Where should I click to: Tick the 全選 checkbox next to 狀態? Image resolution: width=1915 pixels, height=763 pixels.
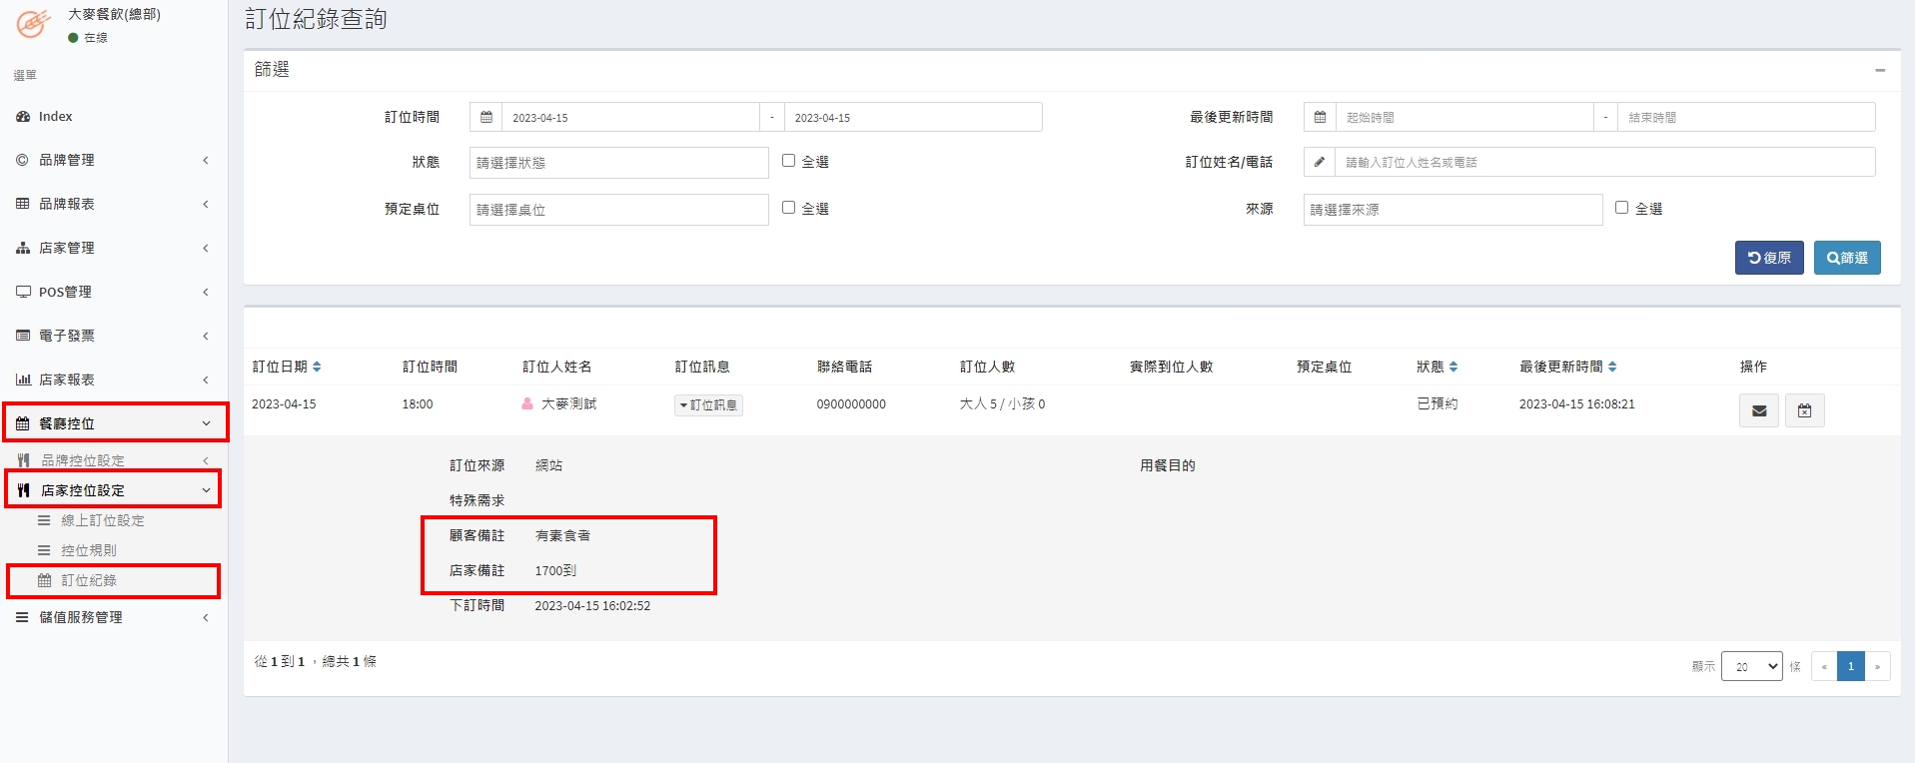(788, 161)
